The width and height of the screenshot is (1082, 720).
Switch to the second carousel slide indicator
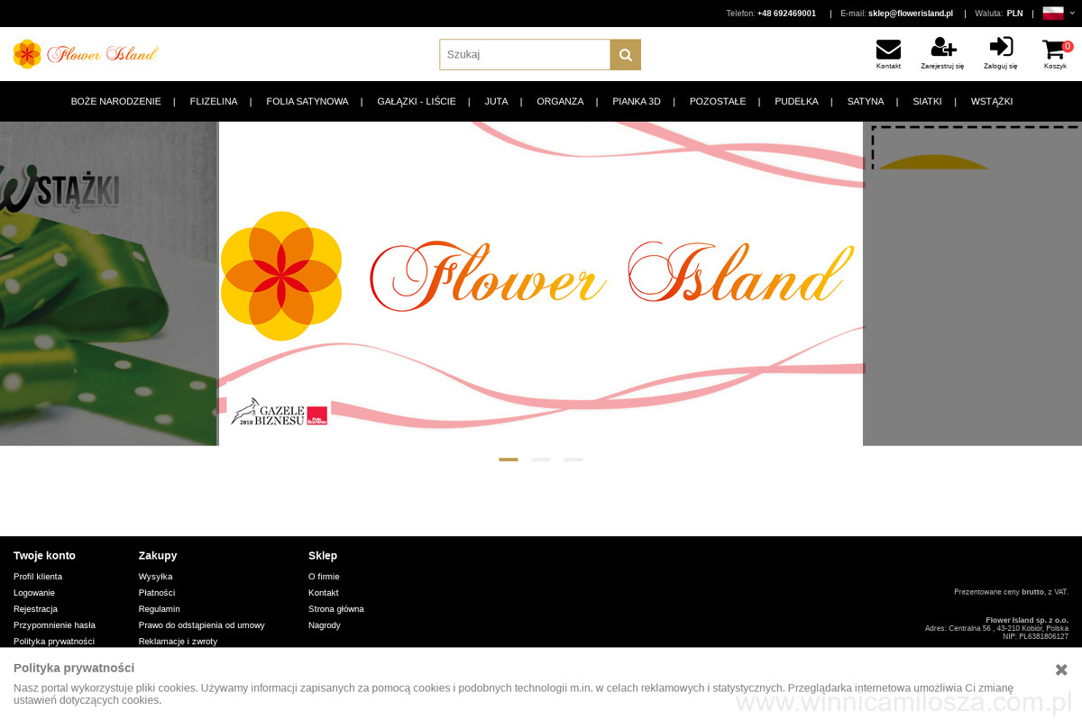(x=541, y=460)
